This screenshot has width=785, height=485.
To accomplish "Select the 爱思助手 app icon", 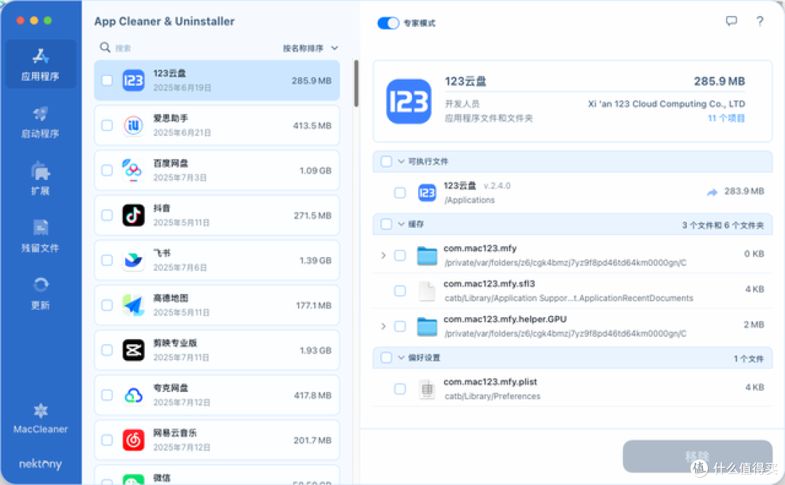I will pyautogui.click(x=134, y=126).
